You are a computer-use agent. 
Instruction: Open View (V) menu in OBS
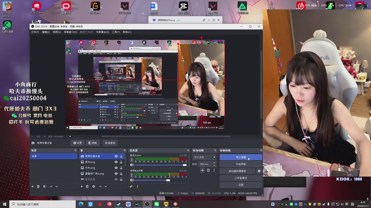pyautogui.click(x=57, y=32)
